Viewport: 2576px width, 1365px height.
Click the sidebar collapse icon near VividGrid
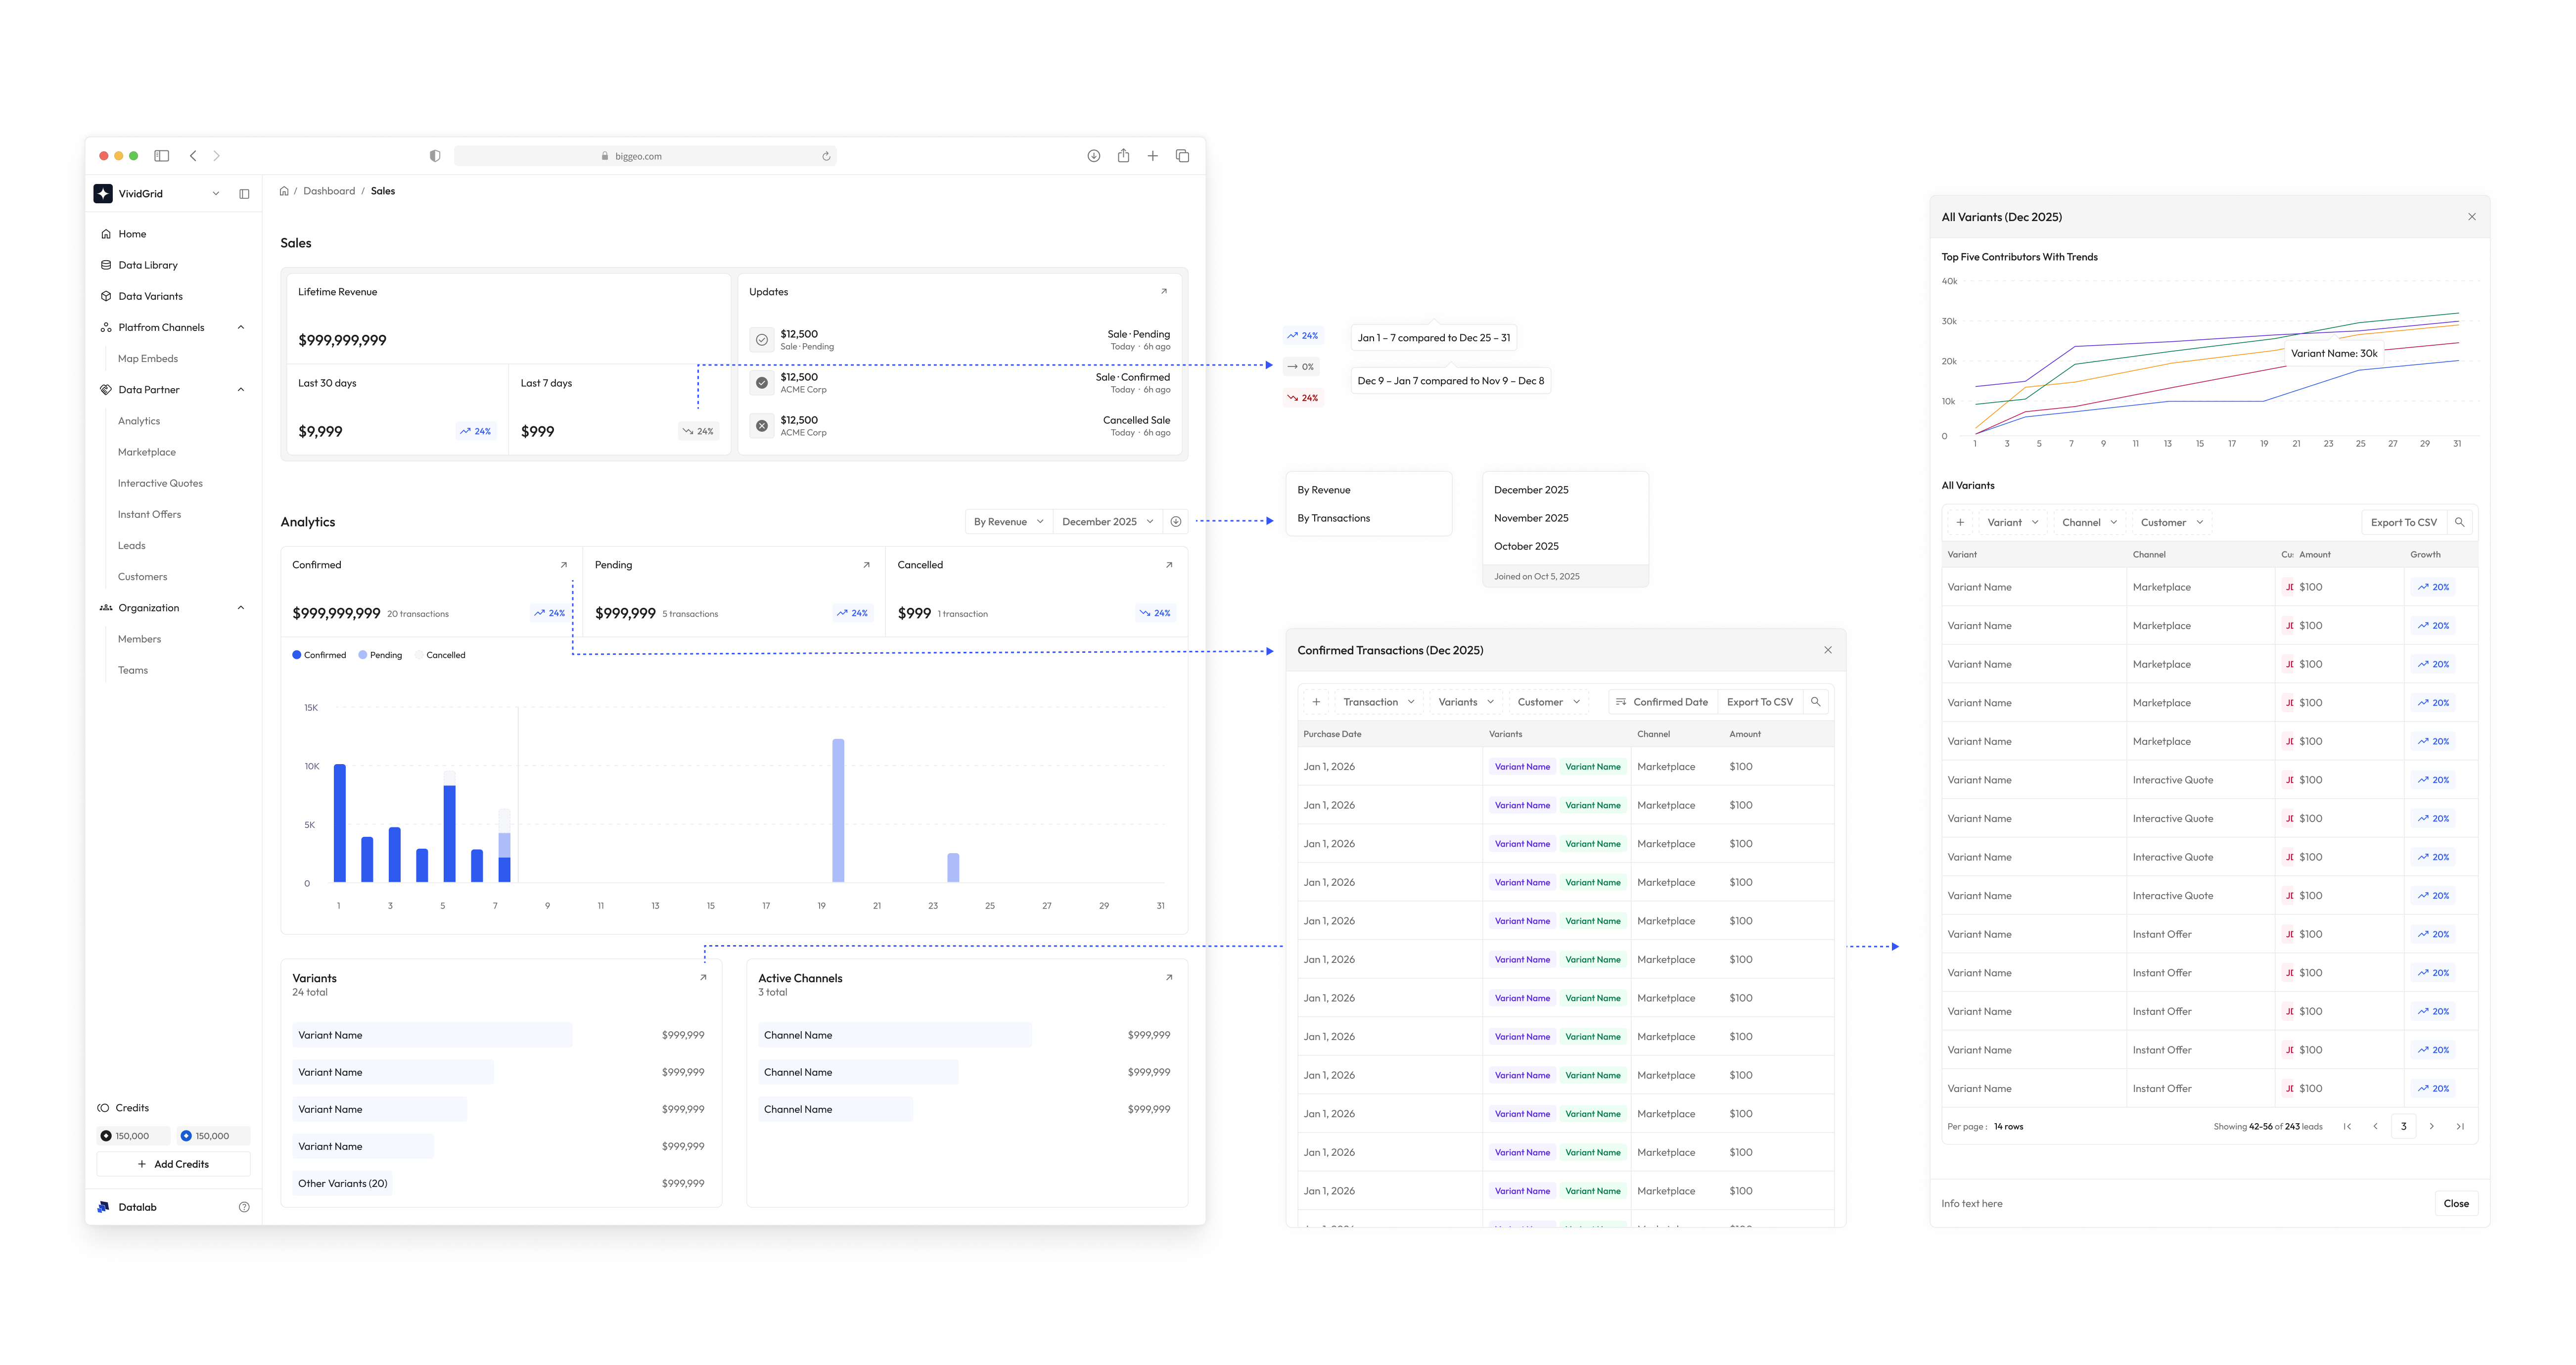pos(244,194)
